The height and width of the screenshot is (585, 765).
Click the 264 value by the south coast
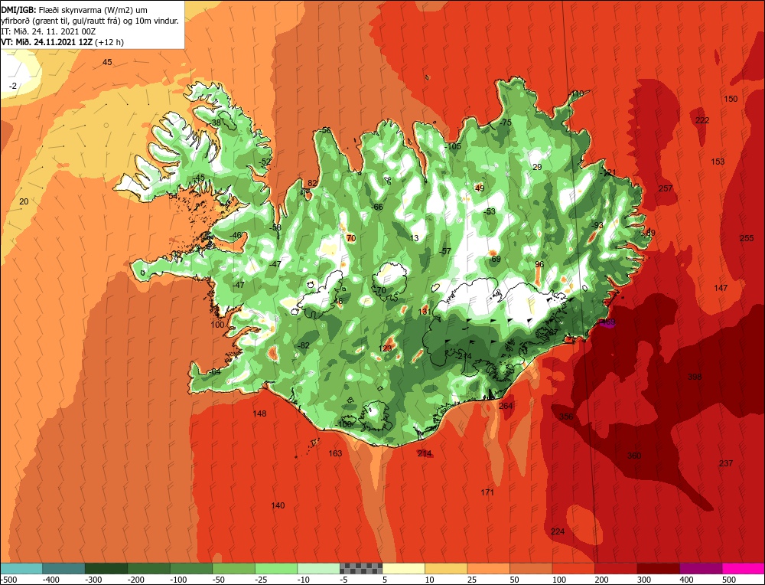506,406
